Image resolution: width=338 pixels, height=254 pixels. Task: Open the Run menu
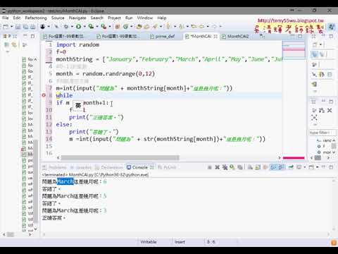[x=129, y=18]
